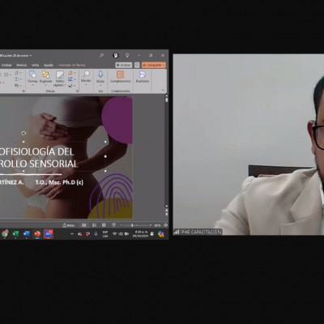
Task: Open the Formato de forma tab
Action: (72, 65)
